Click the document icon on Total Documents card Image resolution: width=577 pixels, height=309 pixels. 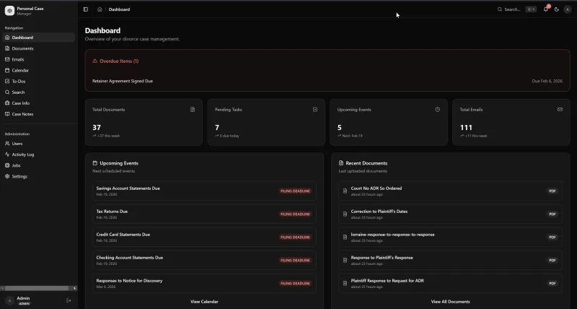pos(193,110)
